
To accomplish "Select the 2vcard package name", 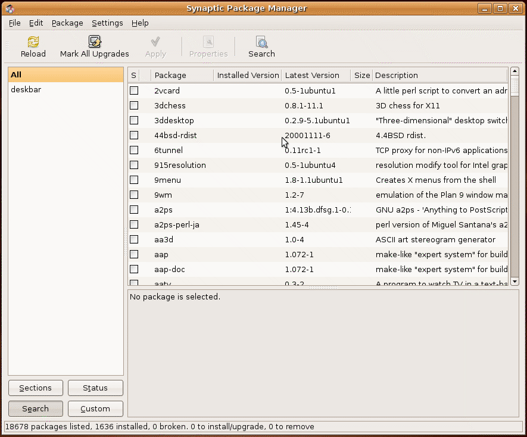I will click(167, 90).
